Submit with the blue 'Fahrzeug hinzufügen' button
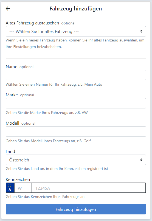152x221 pixels. [76, 209]
